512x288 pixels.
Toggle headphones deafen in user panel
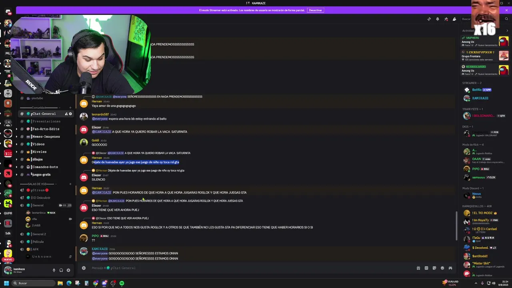pos(61,270)
